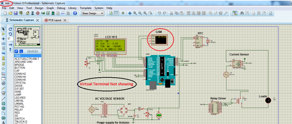Choose the Component Mode tool
Screen dimensions: 292x124
(x=3, y=34)
